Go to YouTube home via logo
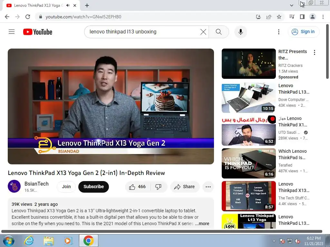 coord(38,32)
